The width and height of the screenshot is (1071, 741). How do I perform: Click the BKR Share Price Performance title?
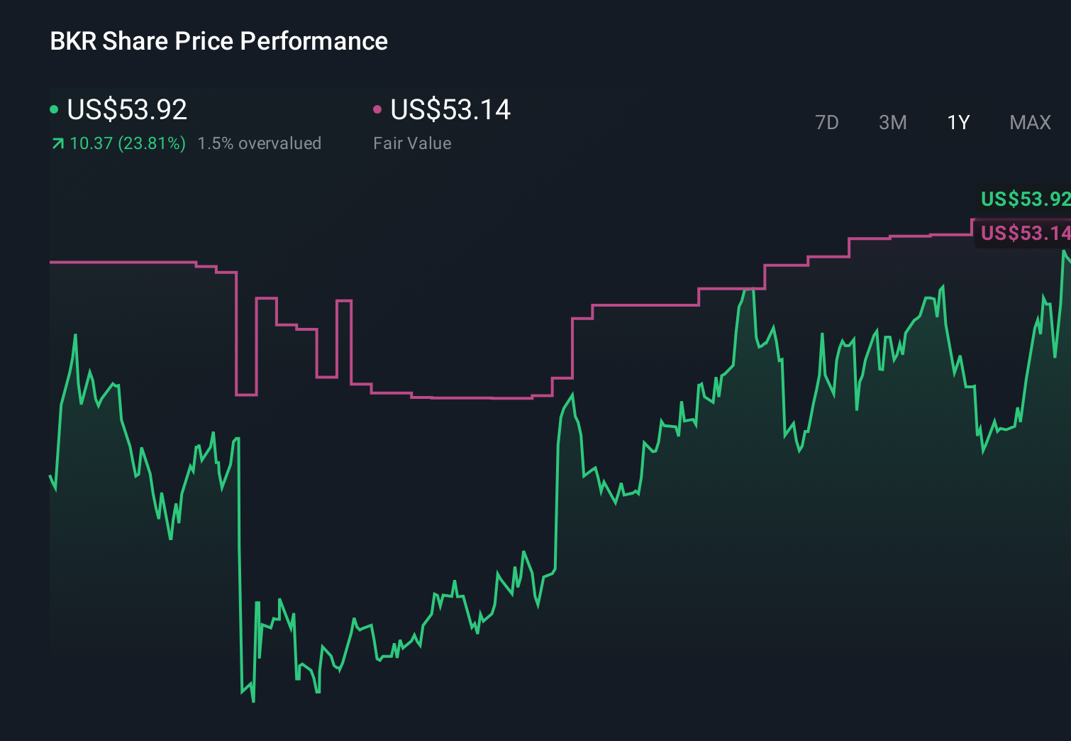click(218, 41)
